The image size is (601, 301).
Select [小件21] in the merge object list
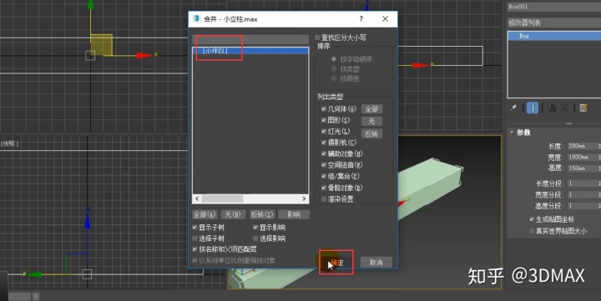pyautogui.click(x=250, y=51)
